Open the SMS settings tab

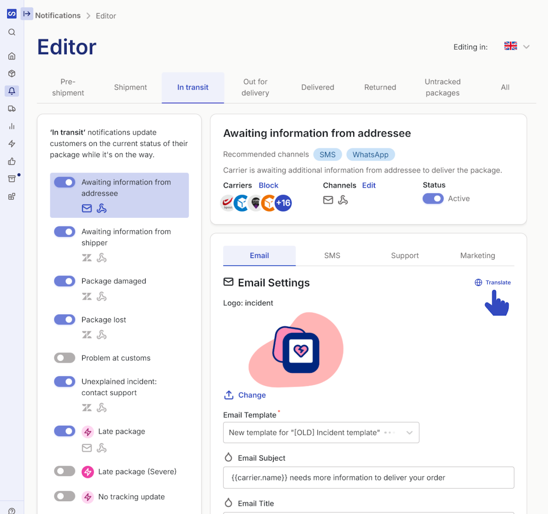[x=332, y=256]
